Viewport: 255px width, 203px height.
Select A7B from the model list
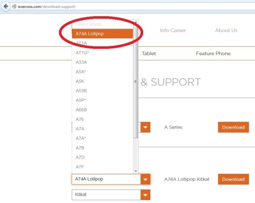coord(103,148)
